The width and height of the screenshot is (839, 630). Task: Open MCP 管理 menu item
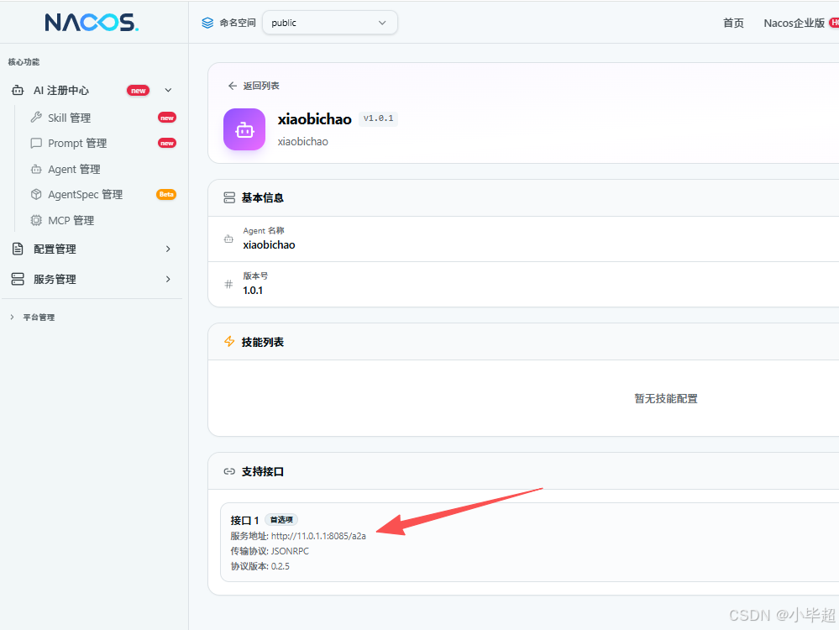tap(71, 221)
